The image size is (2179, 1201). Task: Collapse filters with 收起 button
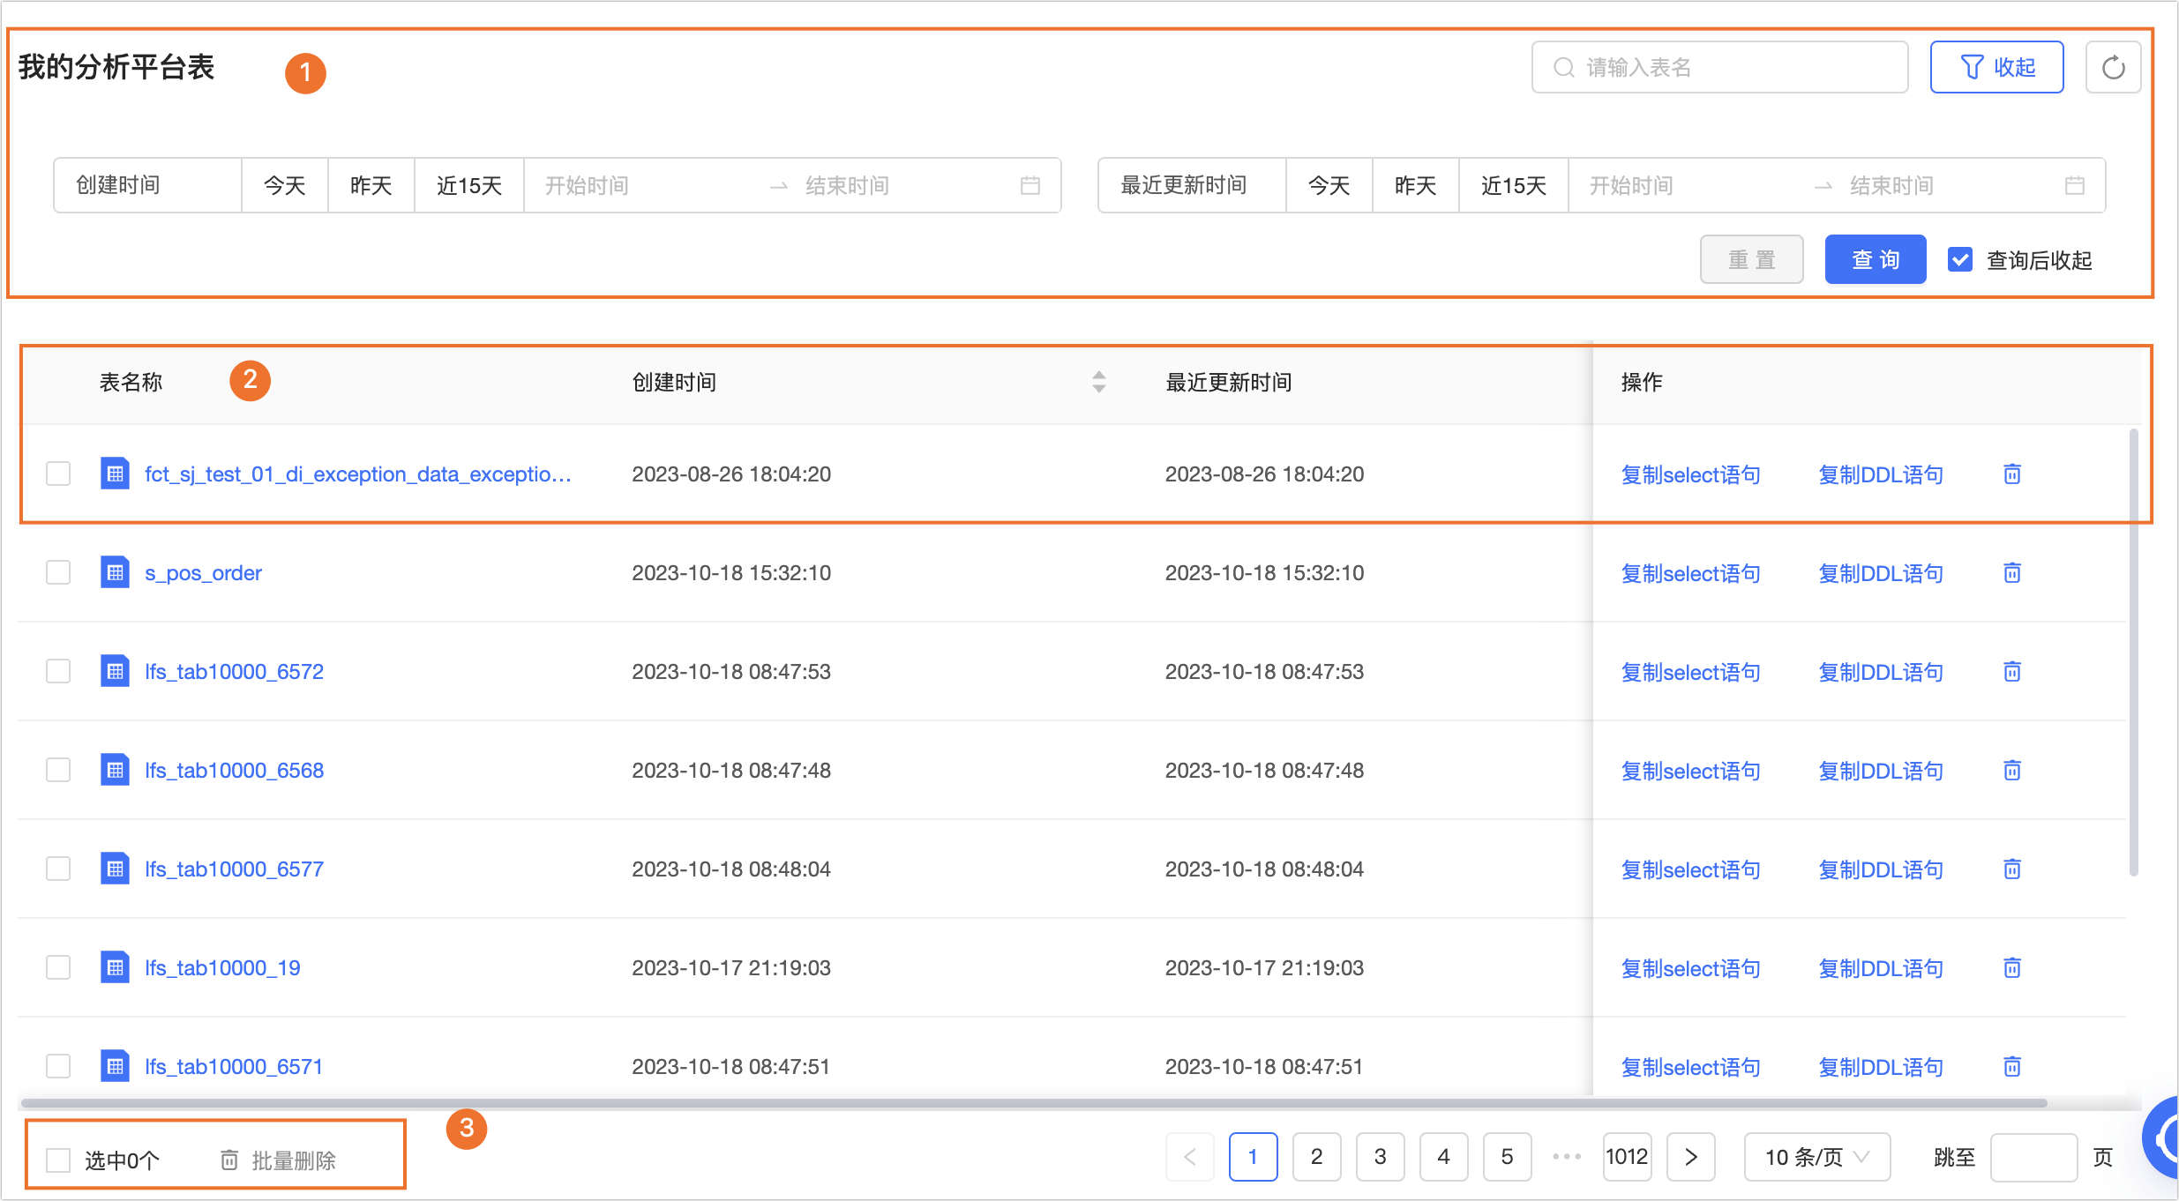(1996, 68)
